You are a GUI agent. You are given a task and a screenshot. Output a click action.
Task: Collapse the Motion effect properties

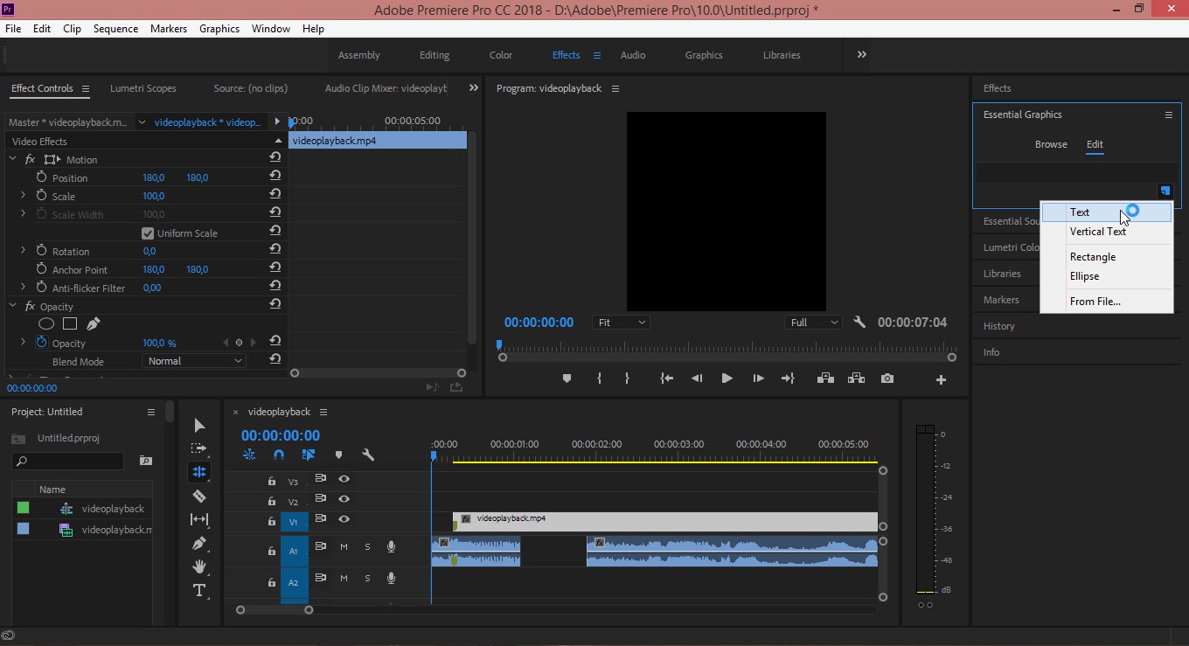tap(13, 160)
